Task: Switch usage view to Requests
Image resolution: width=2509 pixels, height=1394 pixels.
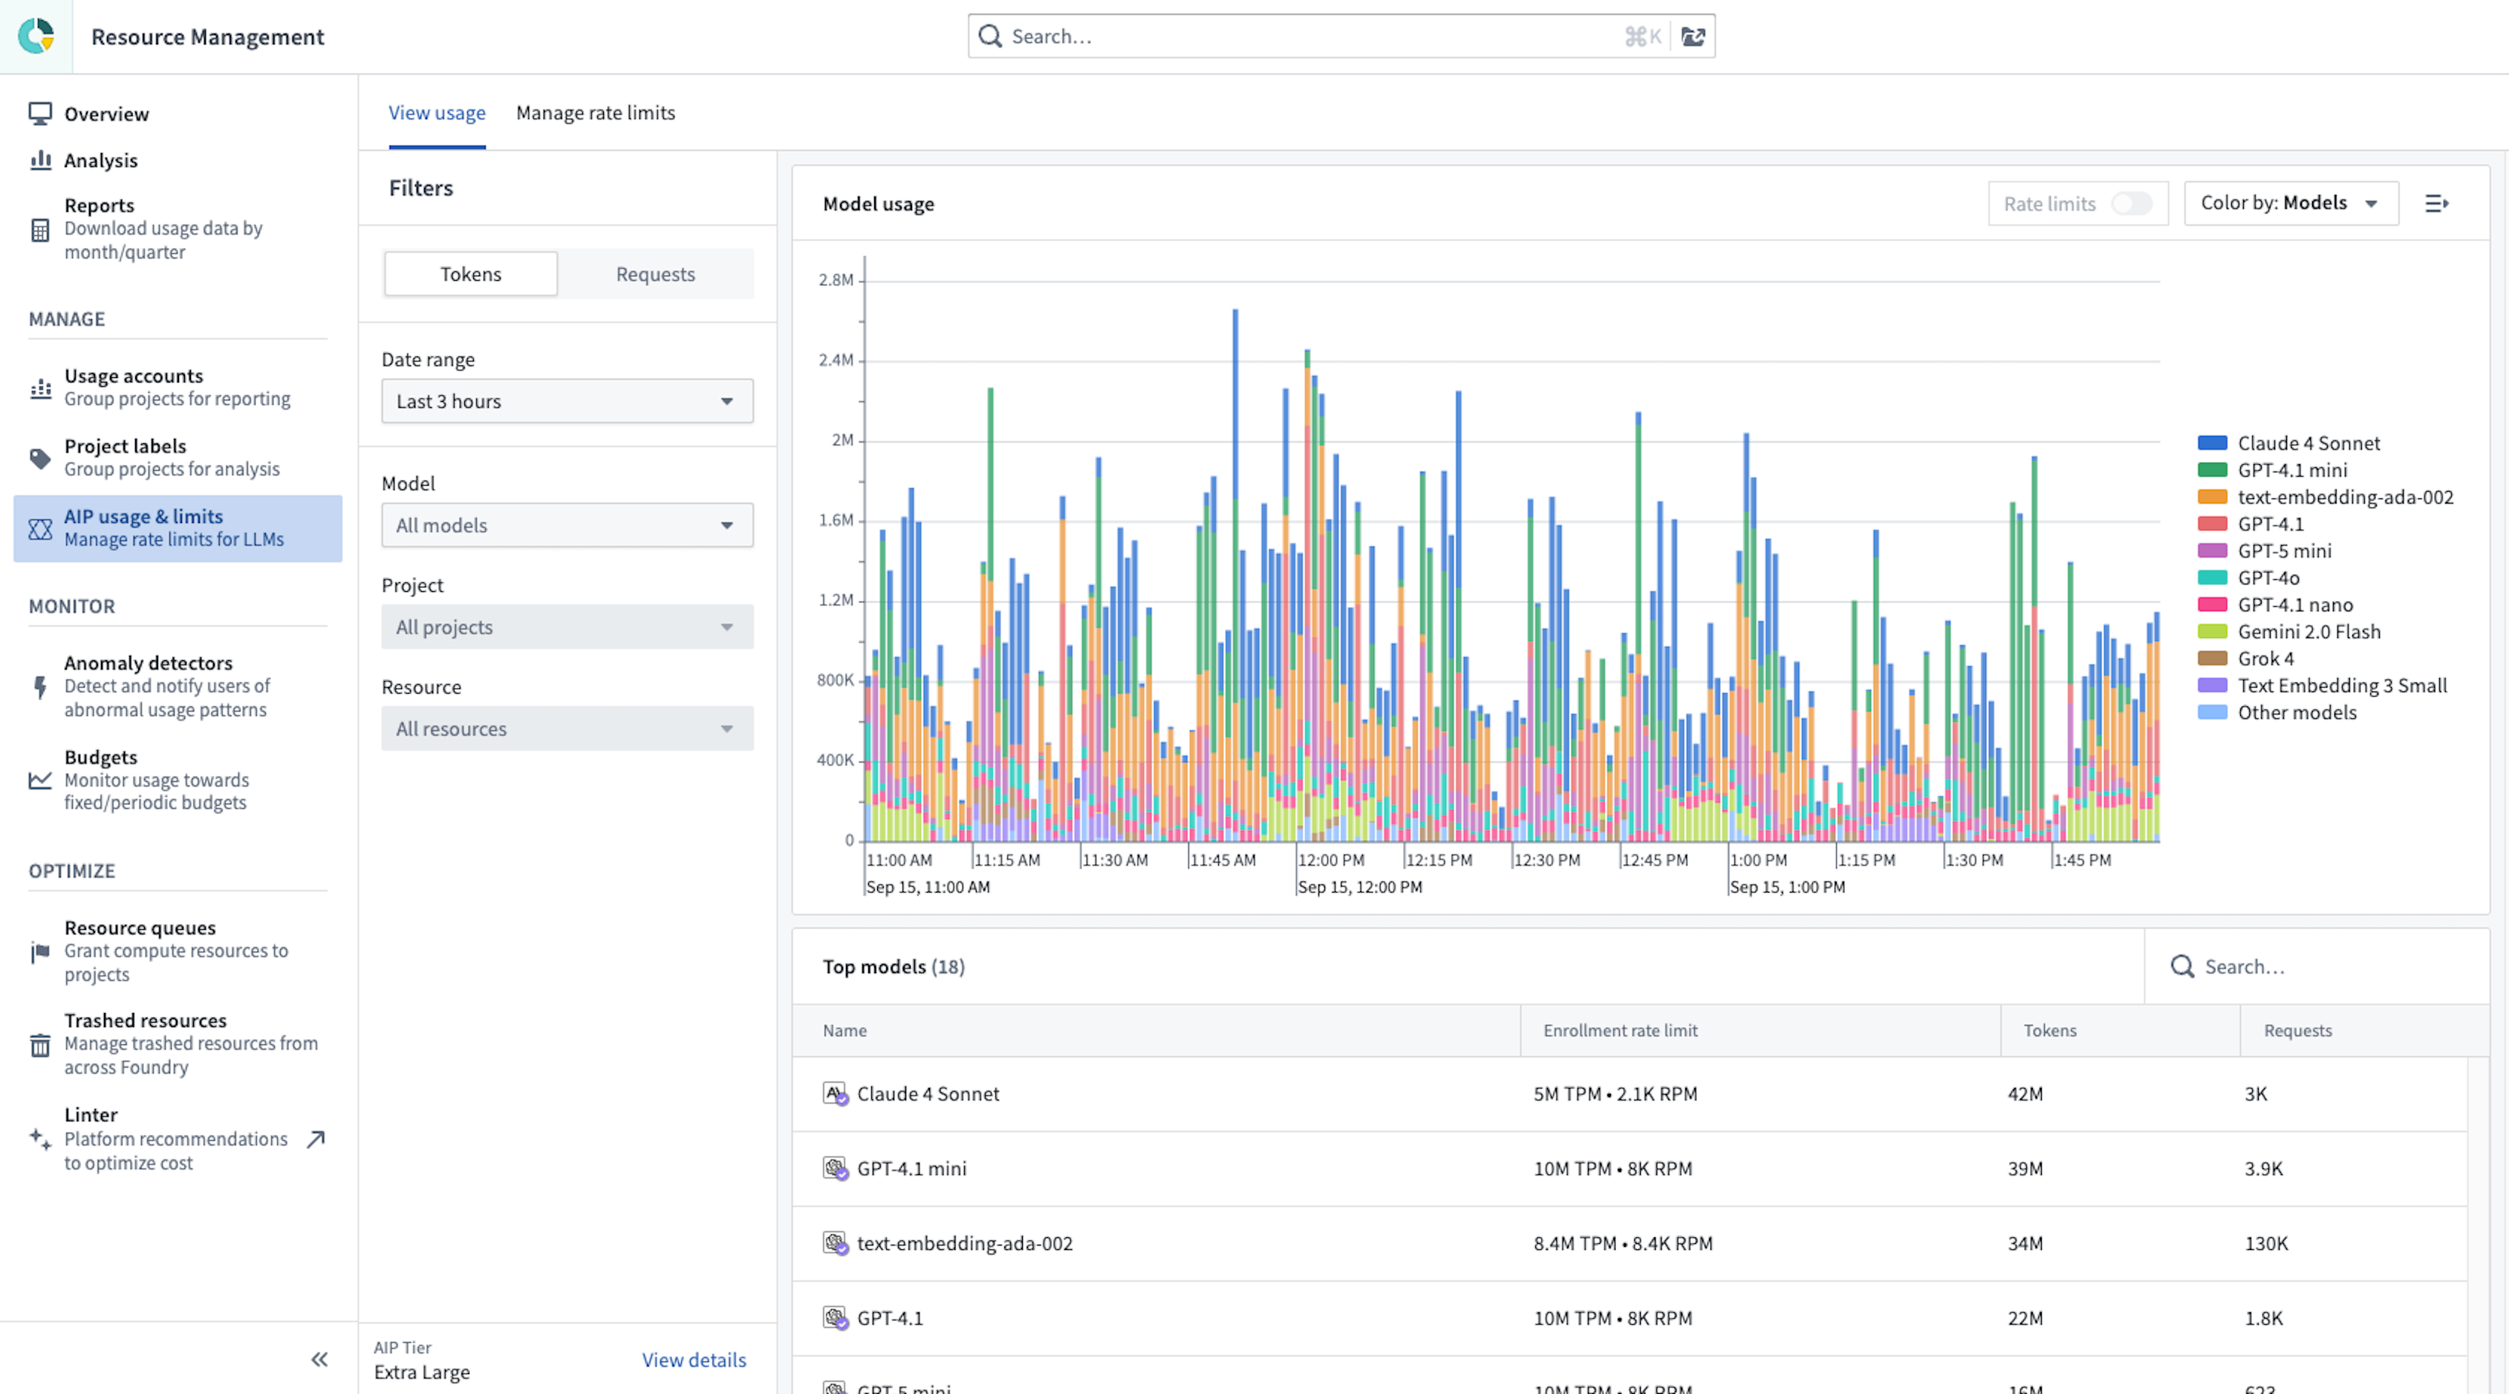Action: pos(654,274)
